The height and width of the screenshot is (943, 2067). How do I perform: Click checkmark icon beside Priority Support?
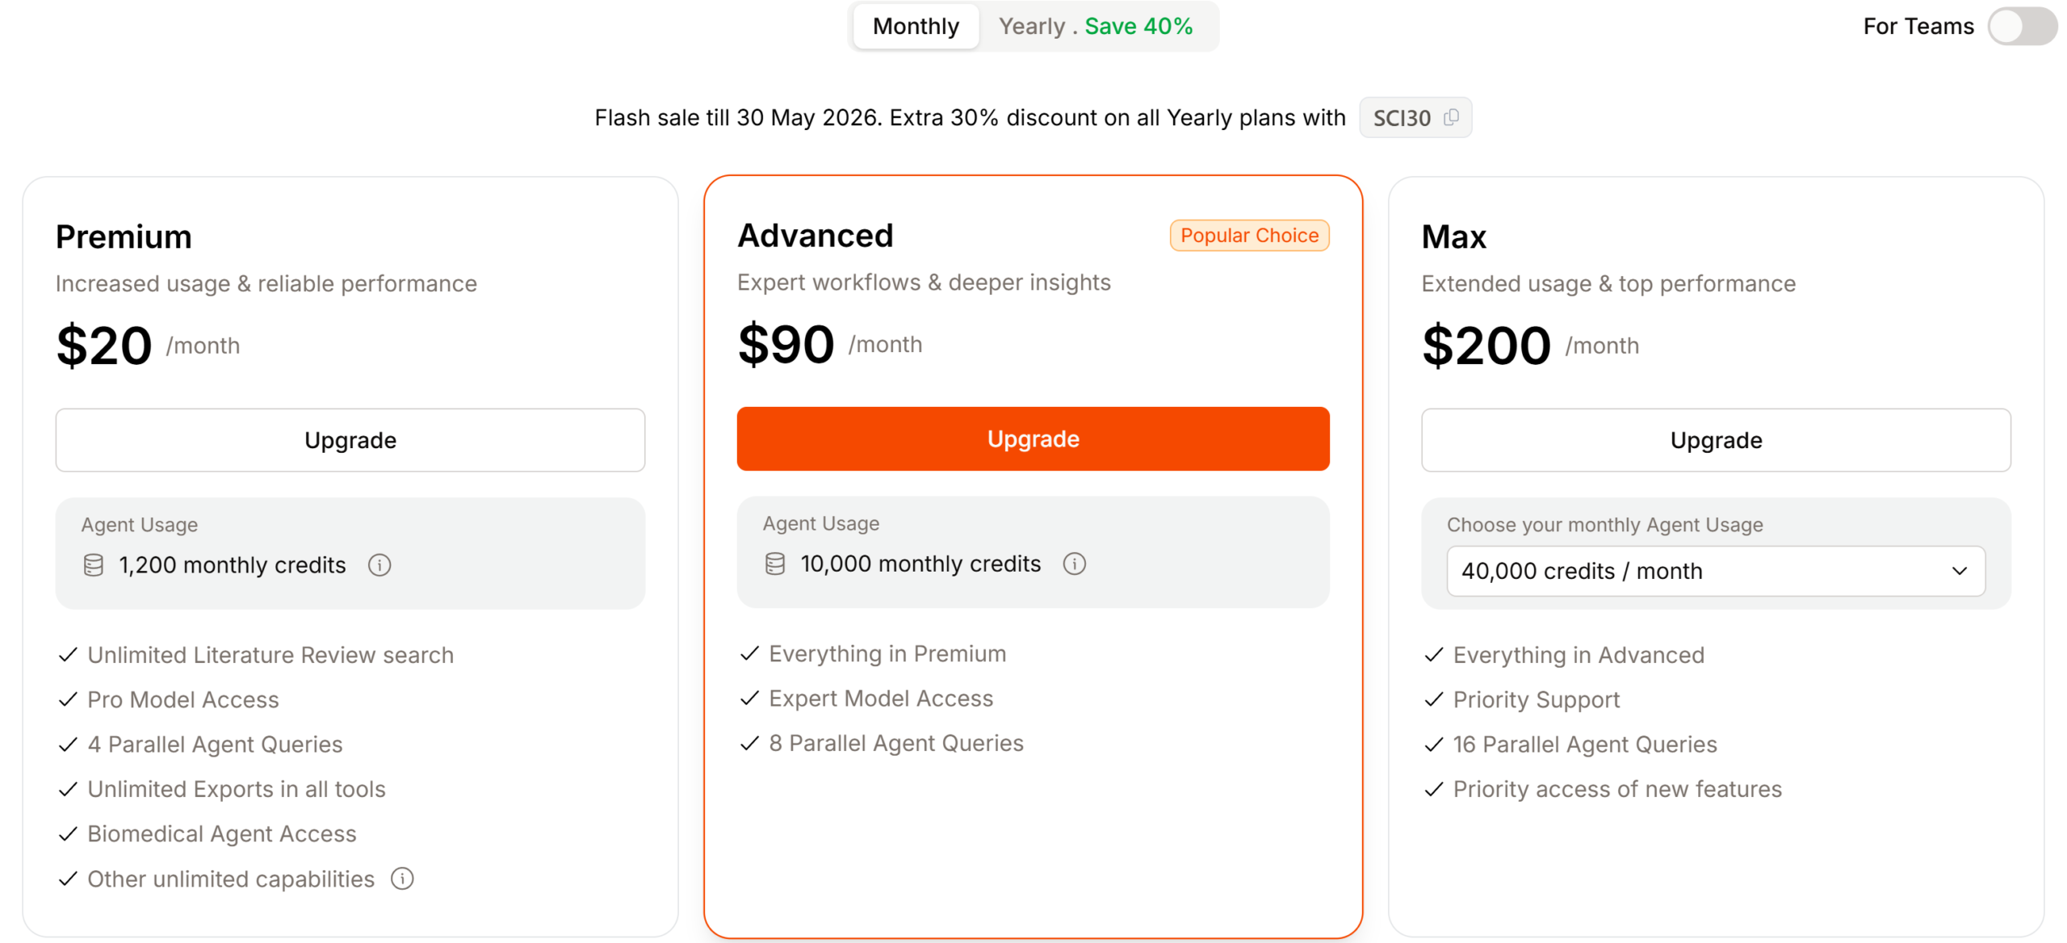click(1433, 699)
